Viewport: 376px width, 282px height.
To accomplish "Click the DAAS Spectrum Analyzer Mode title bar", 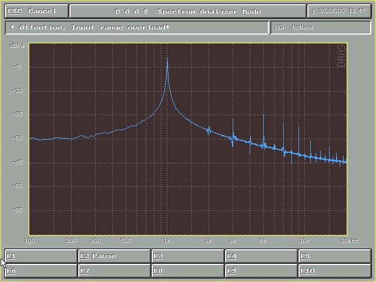I will coord(187,11).
